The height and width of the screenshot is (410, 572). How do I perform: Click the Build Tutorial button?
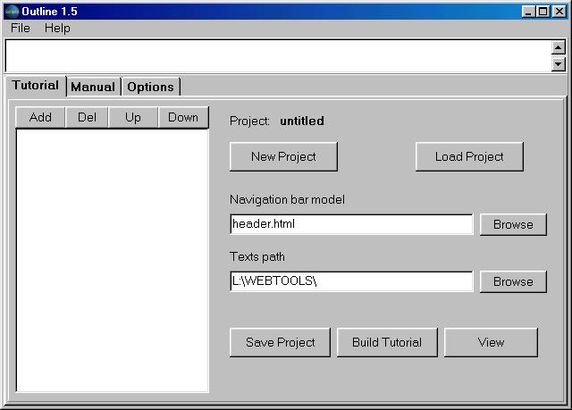[x=387, y=342]
